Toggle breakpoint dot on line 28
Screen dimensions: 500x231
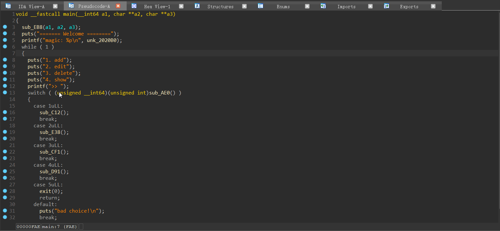(5, 191)
